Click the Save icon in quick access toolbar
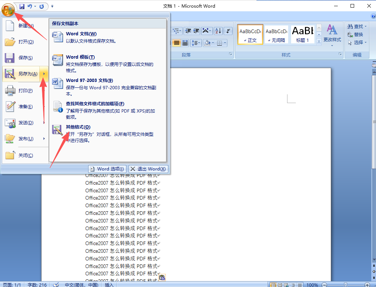 coord(22,7)
